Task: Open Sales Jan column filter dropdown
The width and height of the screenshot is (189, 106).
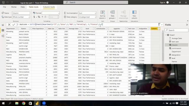Action: coord(56,29)
